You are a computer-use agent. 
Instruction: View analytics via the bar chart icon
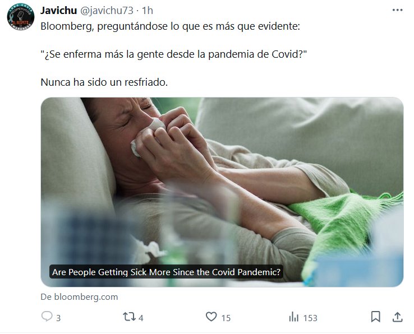pyautogui.click(x=293, y=317)
